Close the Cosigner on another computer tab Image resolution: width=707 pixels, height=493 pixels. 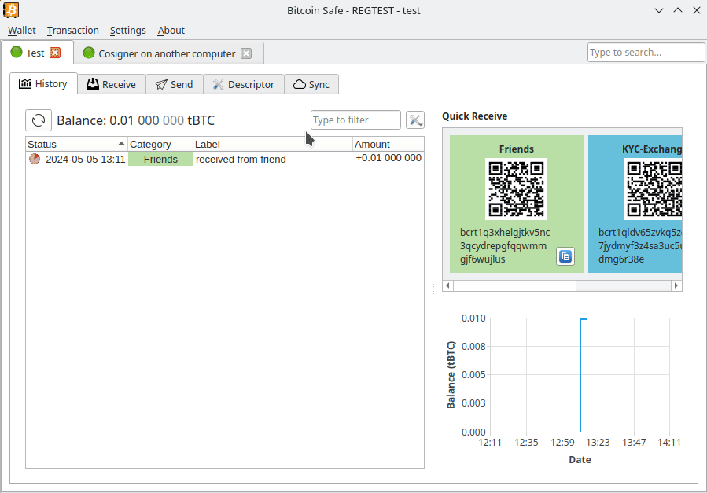pos(246,53)
